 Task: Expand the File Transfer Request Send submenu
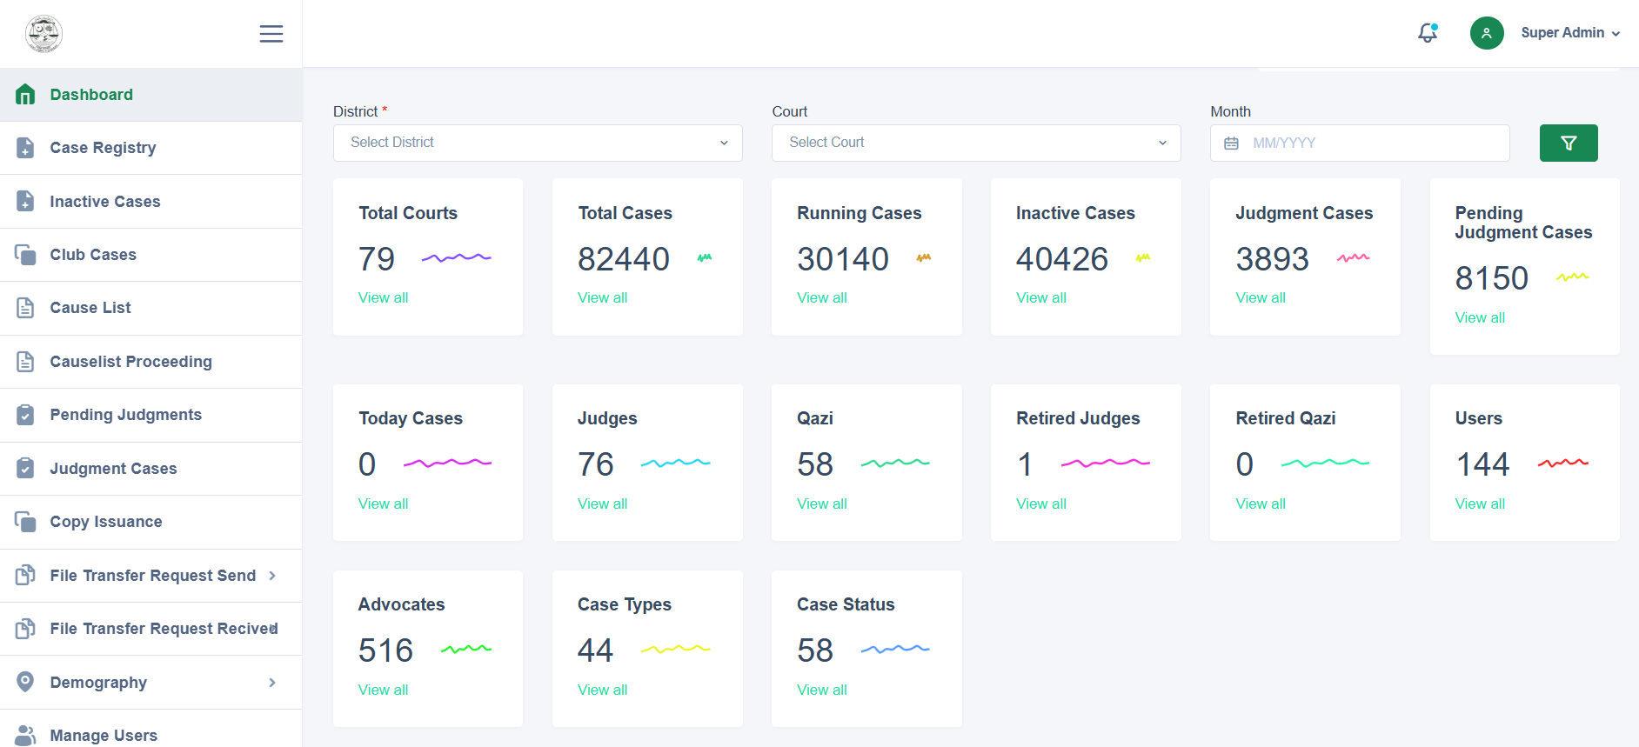click(x=272, y=576)
